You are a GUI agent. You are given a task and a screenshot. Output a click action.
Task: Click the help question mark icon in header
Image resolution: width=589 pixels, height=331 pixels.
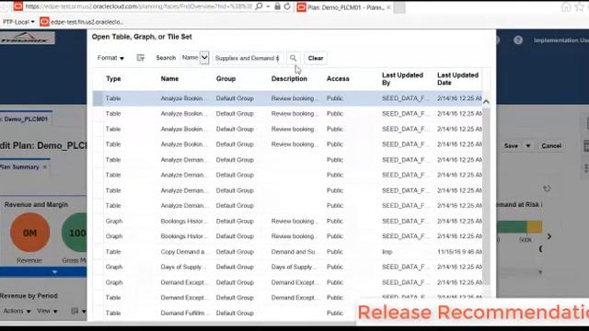pos(518,40)
